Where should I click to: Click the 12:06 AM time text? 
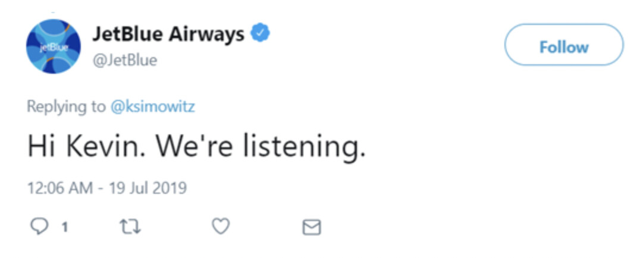pyautogui.click(x=59, y=189)
